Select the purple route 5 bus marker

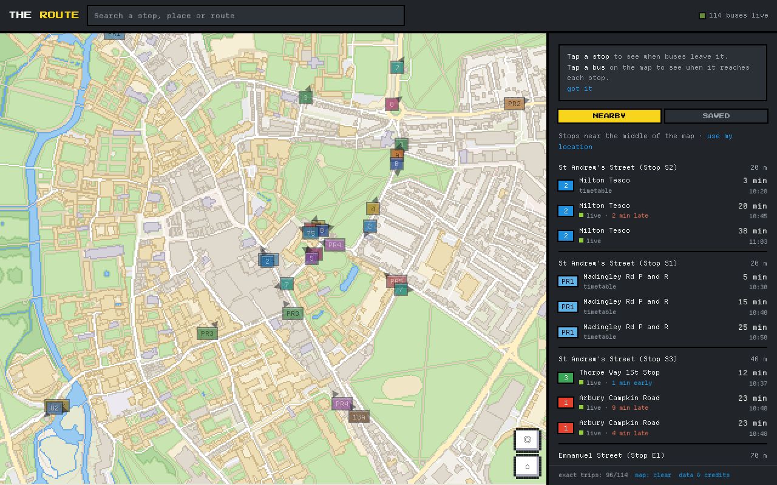point(311,258)
